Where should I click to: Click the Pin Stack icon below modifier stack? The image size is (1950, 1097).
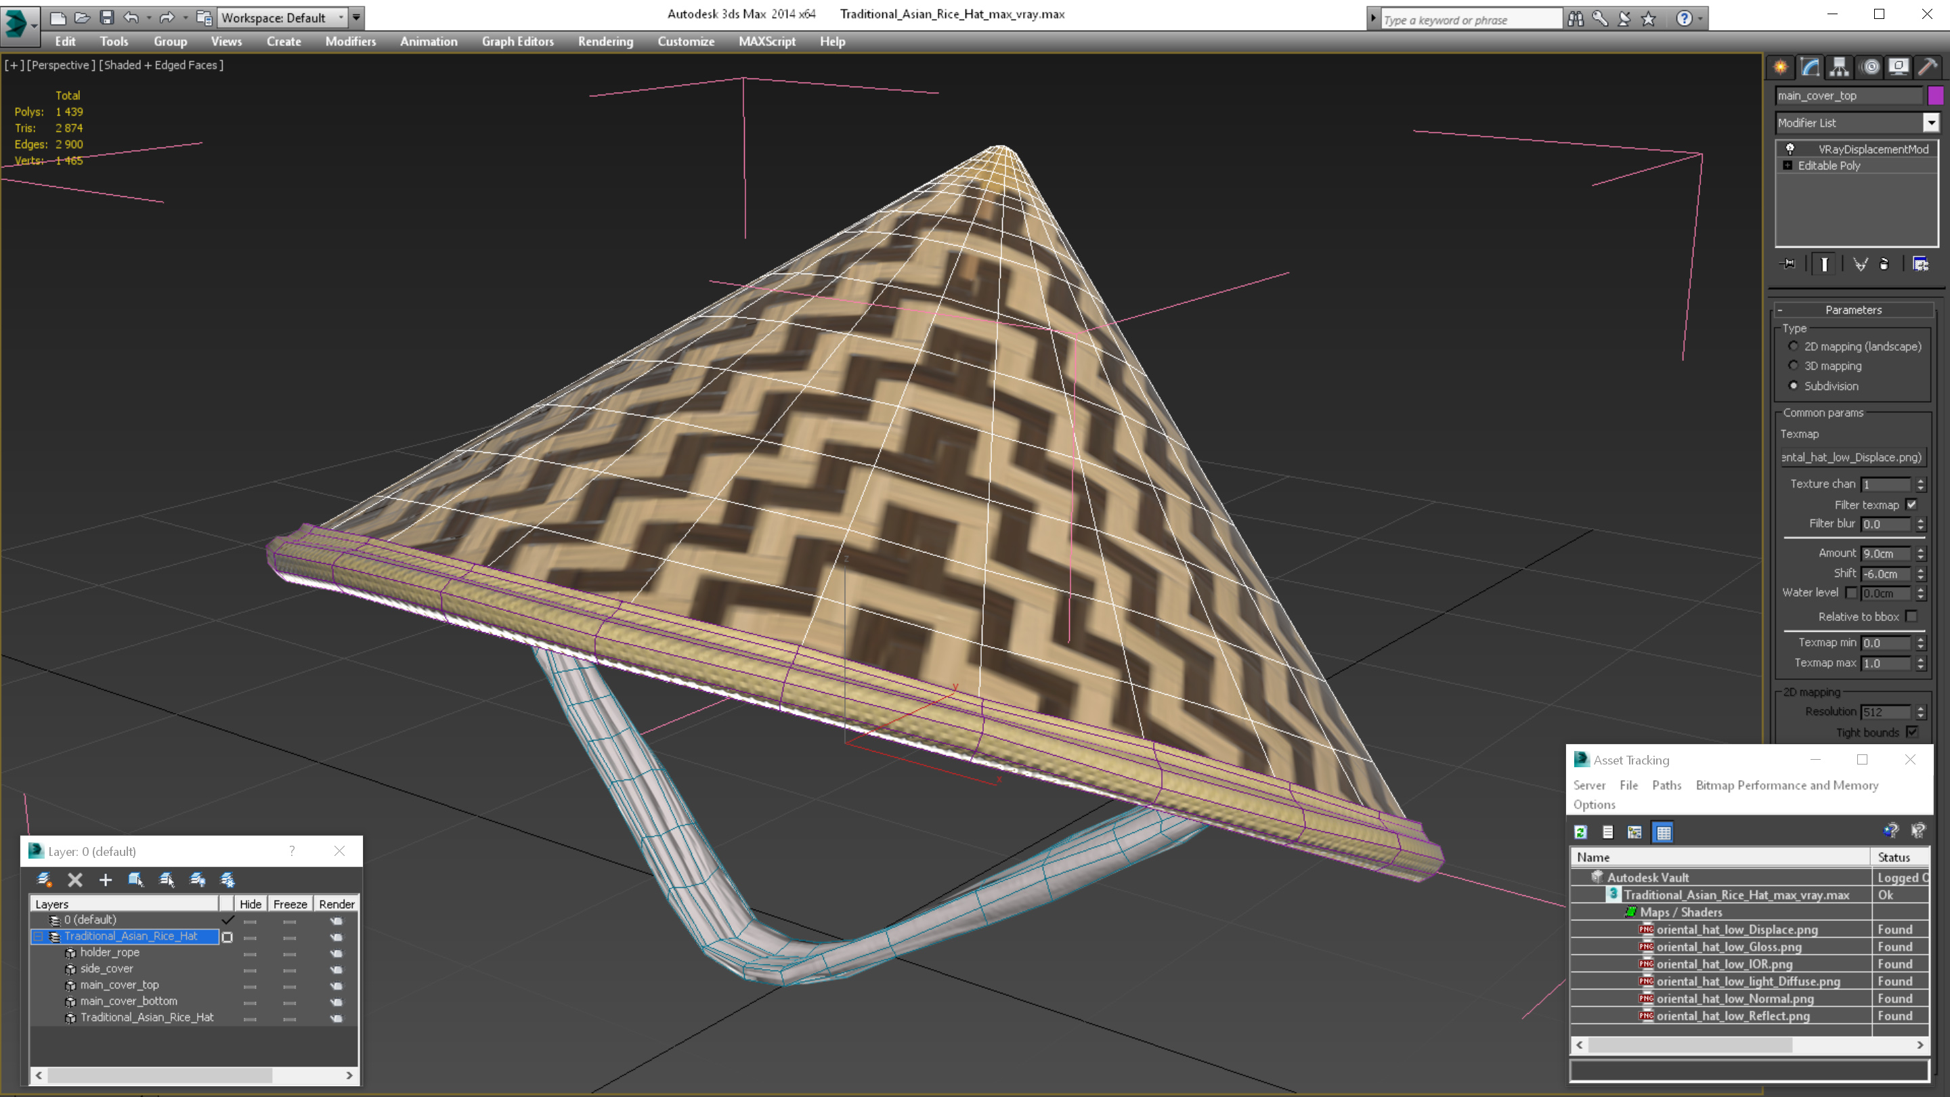[x=1788, y=264]
